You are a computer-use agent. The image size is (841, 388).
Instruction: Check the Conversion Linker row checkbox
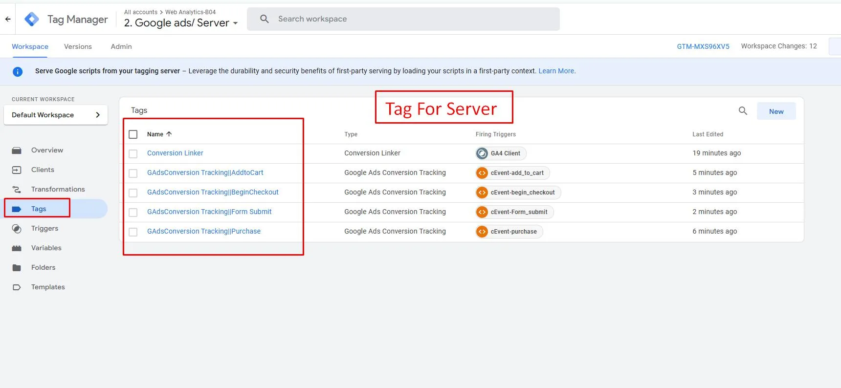tap(133, 154)
